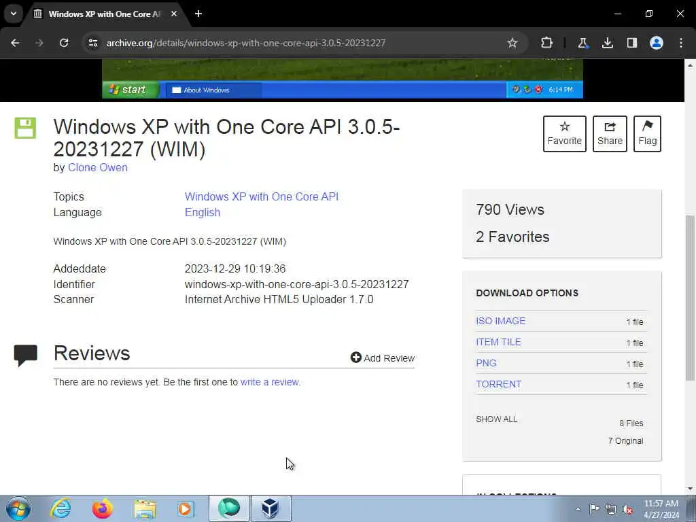Click SHOW ALL download options
The height and width of the screenshot is (522, 696).
tap(496, 419)
